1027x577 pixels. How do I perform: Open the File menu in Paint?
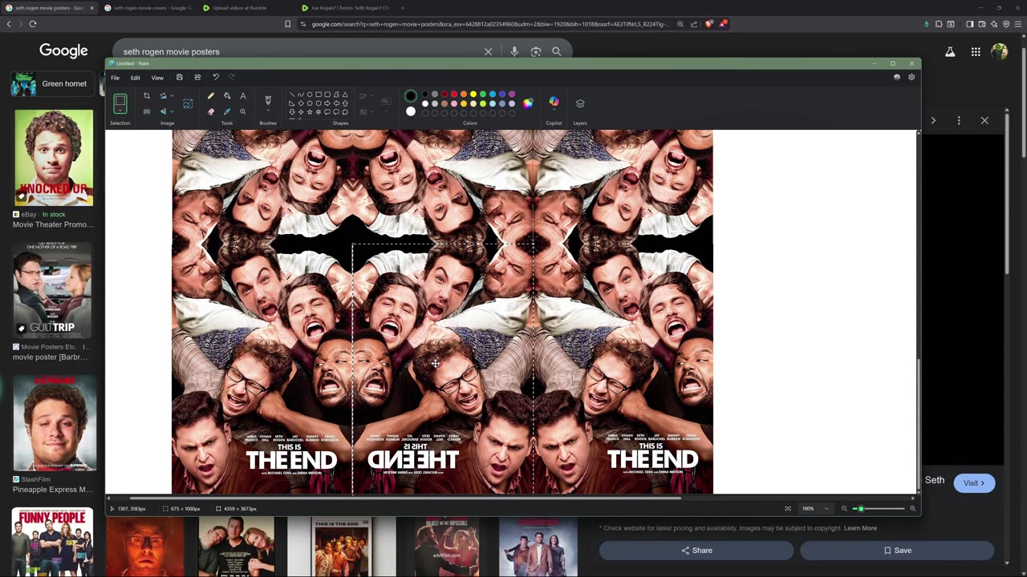[115, 78]
